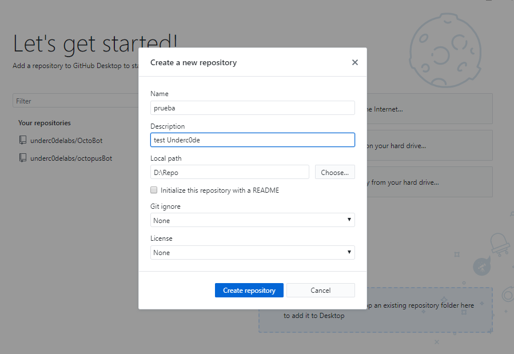Viewport: 514px width, 354px height.
Task: Click the 'to add it to Desktop' drop-zone text
Action: pyautogui.click(x=314, y=316)
